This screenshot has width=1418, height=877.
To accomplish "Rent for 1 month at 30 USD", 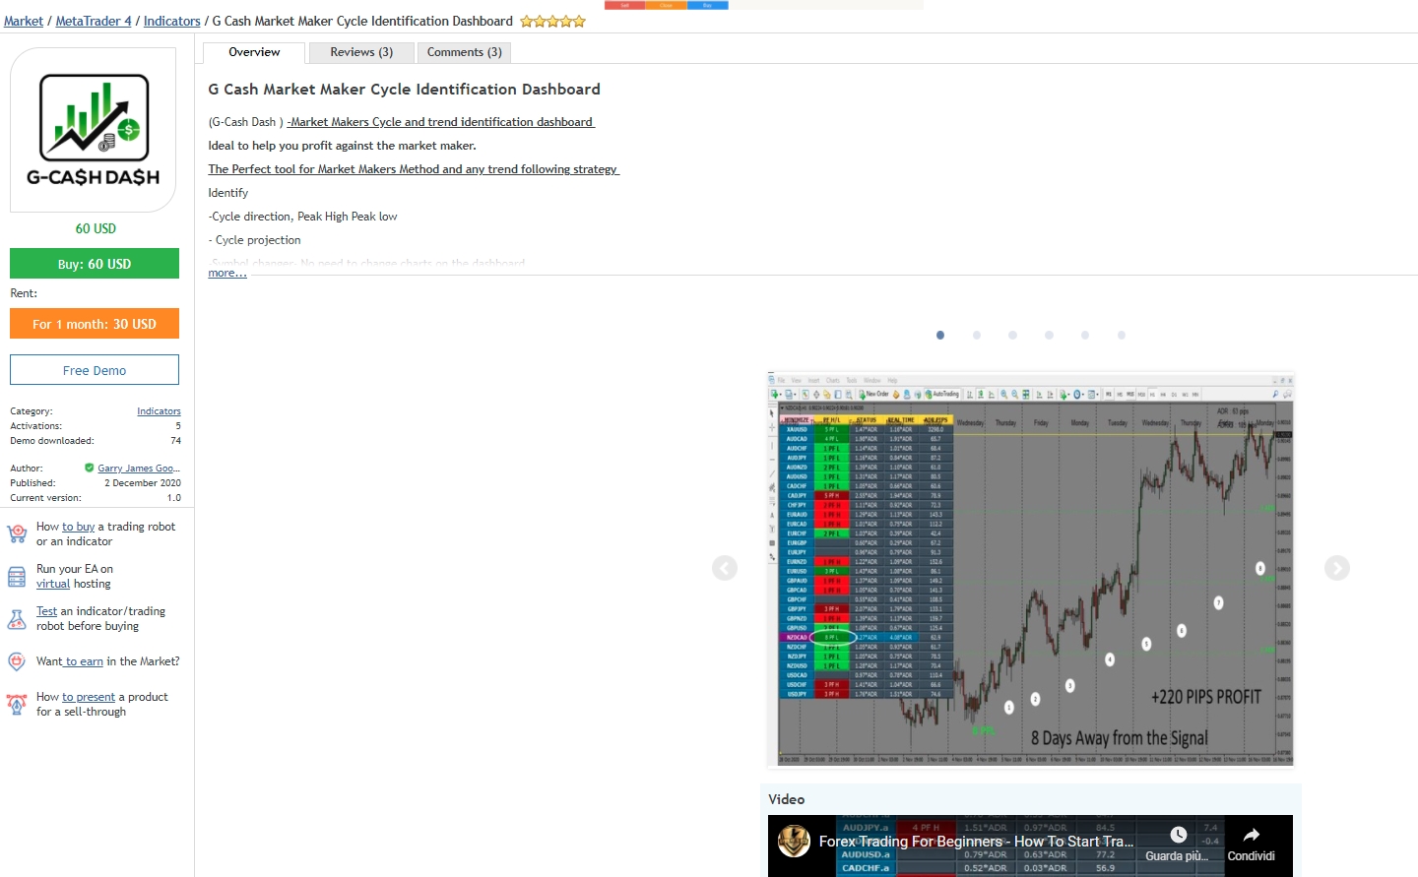I will point(95,324).
